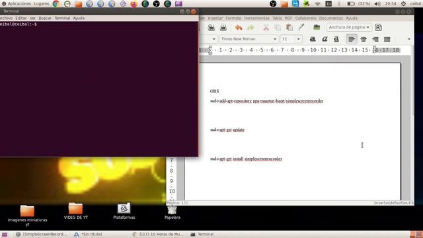Open AbiWord's Collaborate menu

(305, 18)
